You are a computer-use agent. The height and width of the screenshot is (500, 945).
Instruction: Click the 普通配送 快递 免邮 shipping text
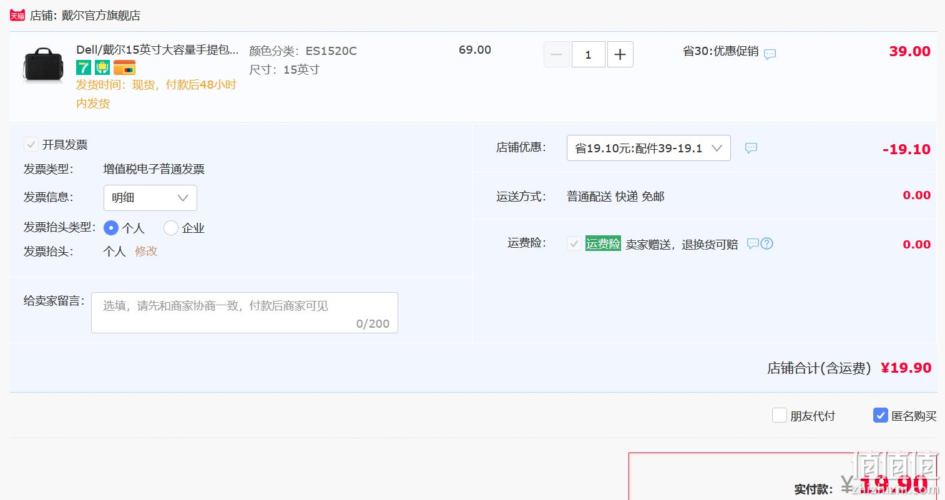tap(615, 197)
